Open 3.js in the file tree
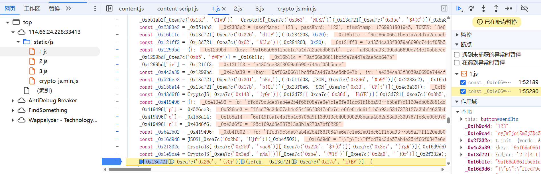This screenshot has height=174, width=541. point(43,71)
